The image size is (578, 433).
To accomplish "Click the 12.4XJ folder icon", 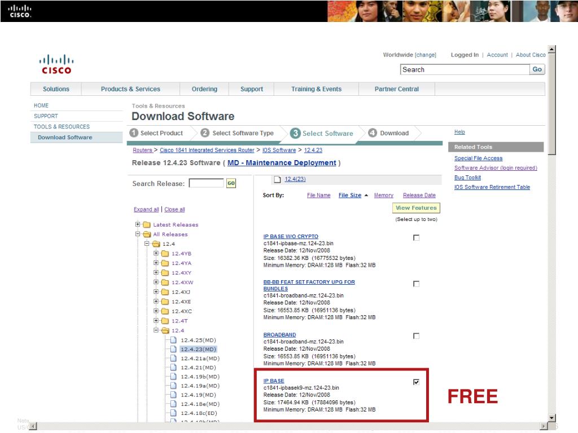I will tap(165, 291).
